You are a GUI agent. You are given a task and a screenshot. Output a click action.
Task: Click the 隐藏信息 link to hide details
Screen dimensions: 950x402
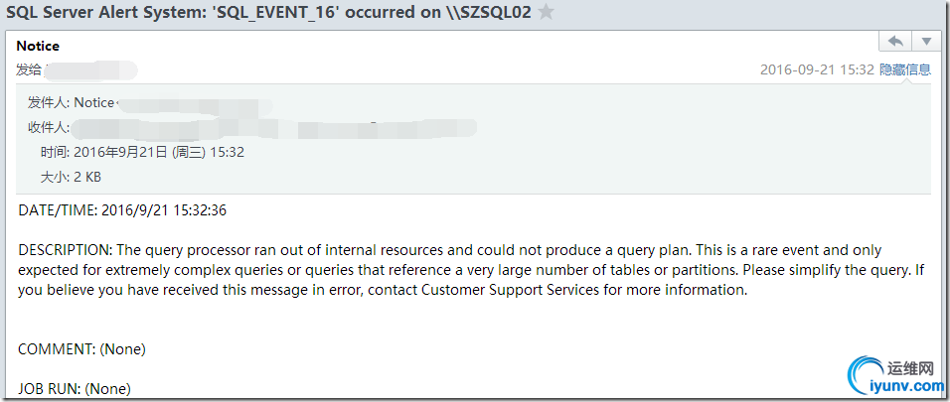[904, 69]
